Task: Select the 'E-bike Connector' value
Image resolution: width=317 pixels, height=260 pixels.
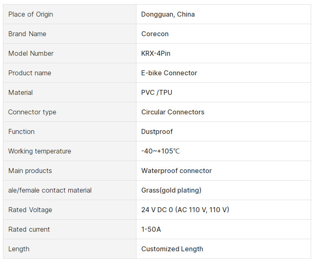Action: [169, 73]
